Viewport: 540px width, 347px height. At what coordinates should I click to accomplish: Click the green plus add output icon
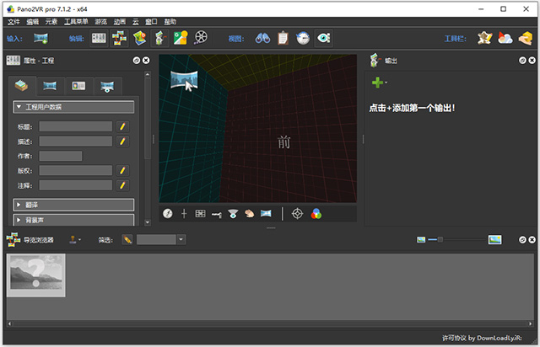(377, 83)
